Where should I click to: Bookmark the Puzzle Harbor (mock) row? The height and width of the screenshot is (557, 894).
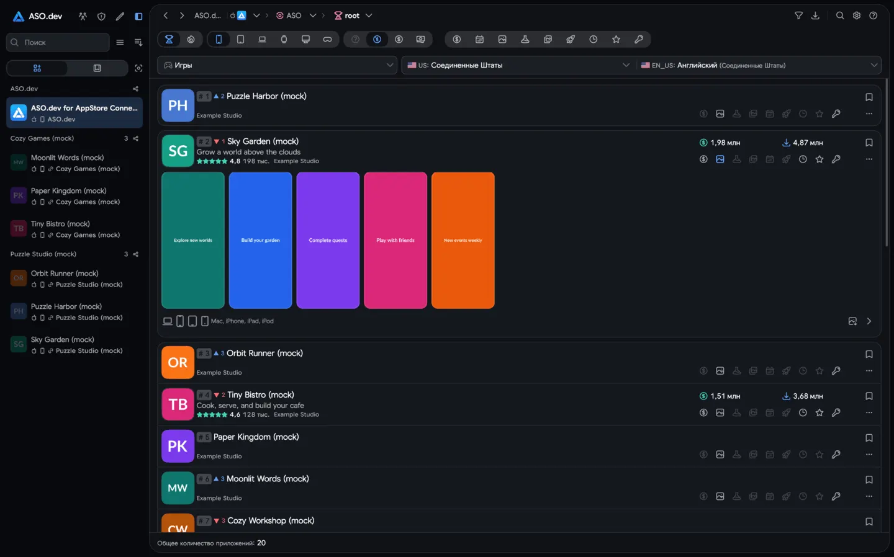pyautogui.click(x=869, y=97)
